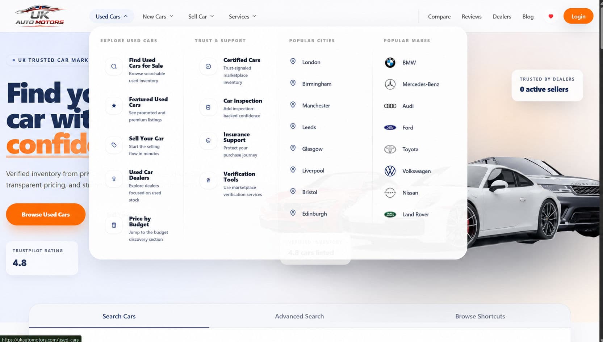
Task: Select Liverpool from popular cities
Action: [x=313, y=171]
